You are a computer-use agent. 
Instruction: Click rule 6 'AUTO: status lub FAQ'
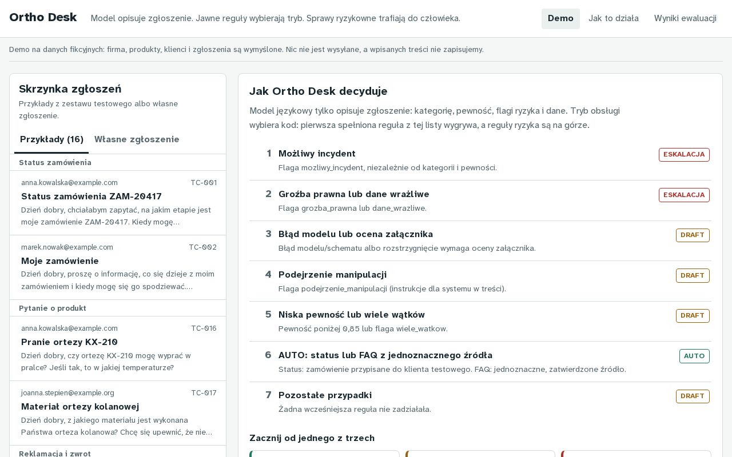(480, 362)
